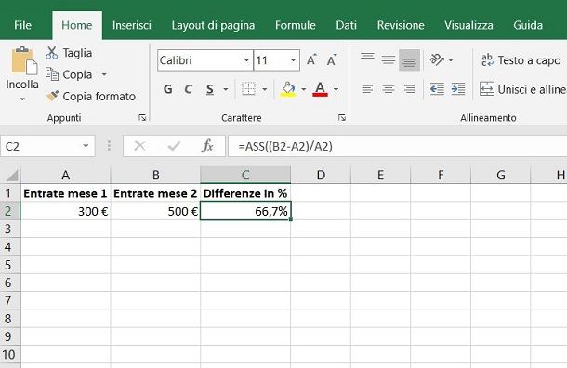
Task: Cancel formula entry with the X icon
Action: pos(139,146)
